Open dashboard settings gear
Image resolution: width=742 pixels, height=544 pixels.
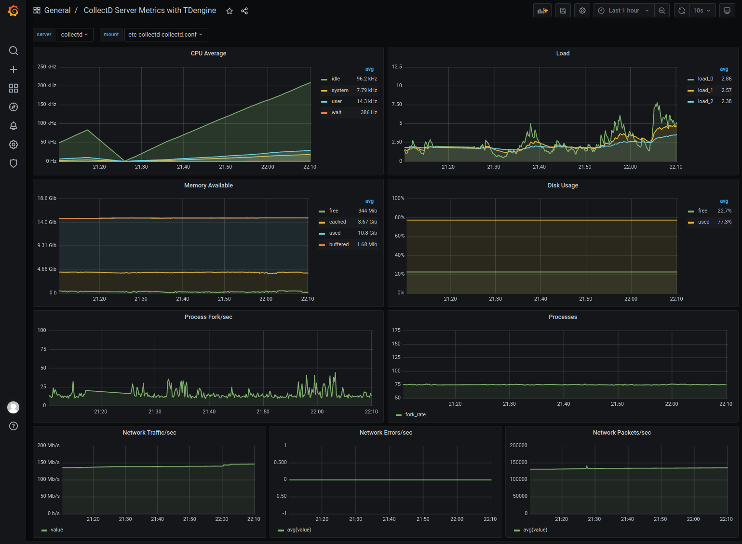coord(582,10)
